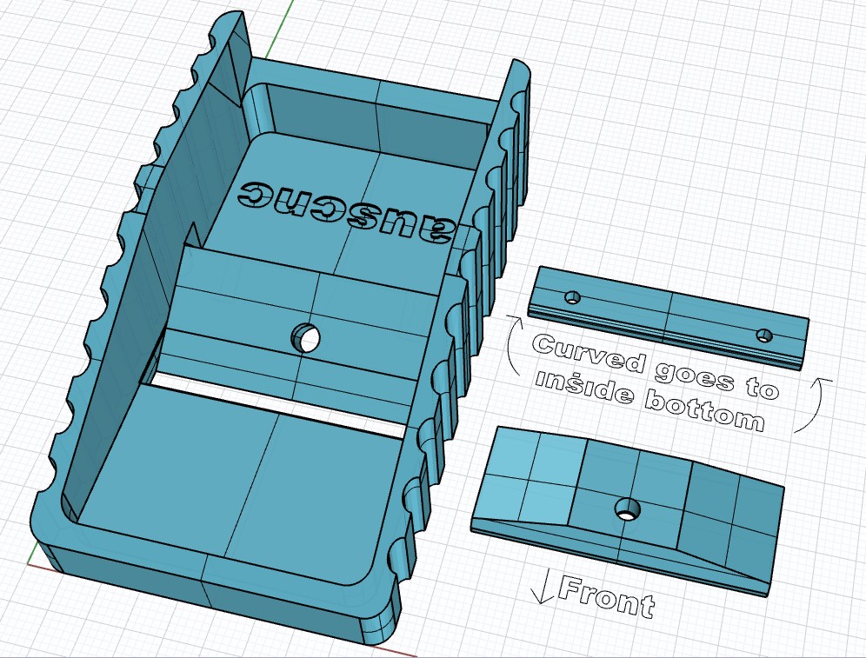Select the Front 3D text label
866x658 pixels.
[606, 597]
